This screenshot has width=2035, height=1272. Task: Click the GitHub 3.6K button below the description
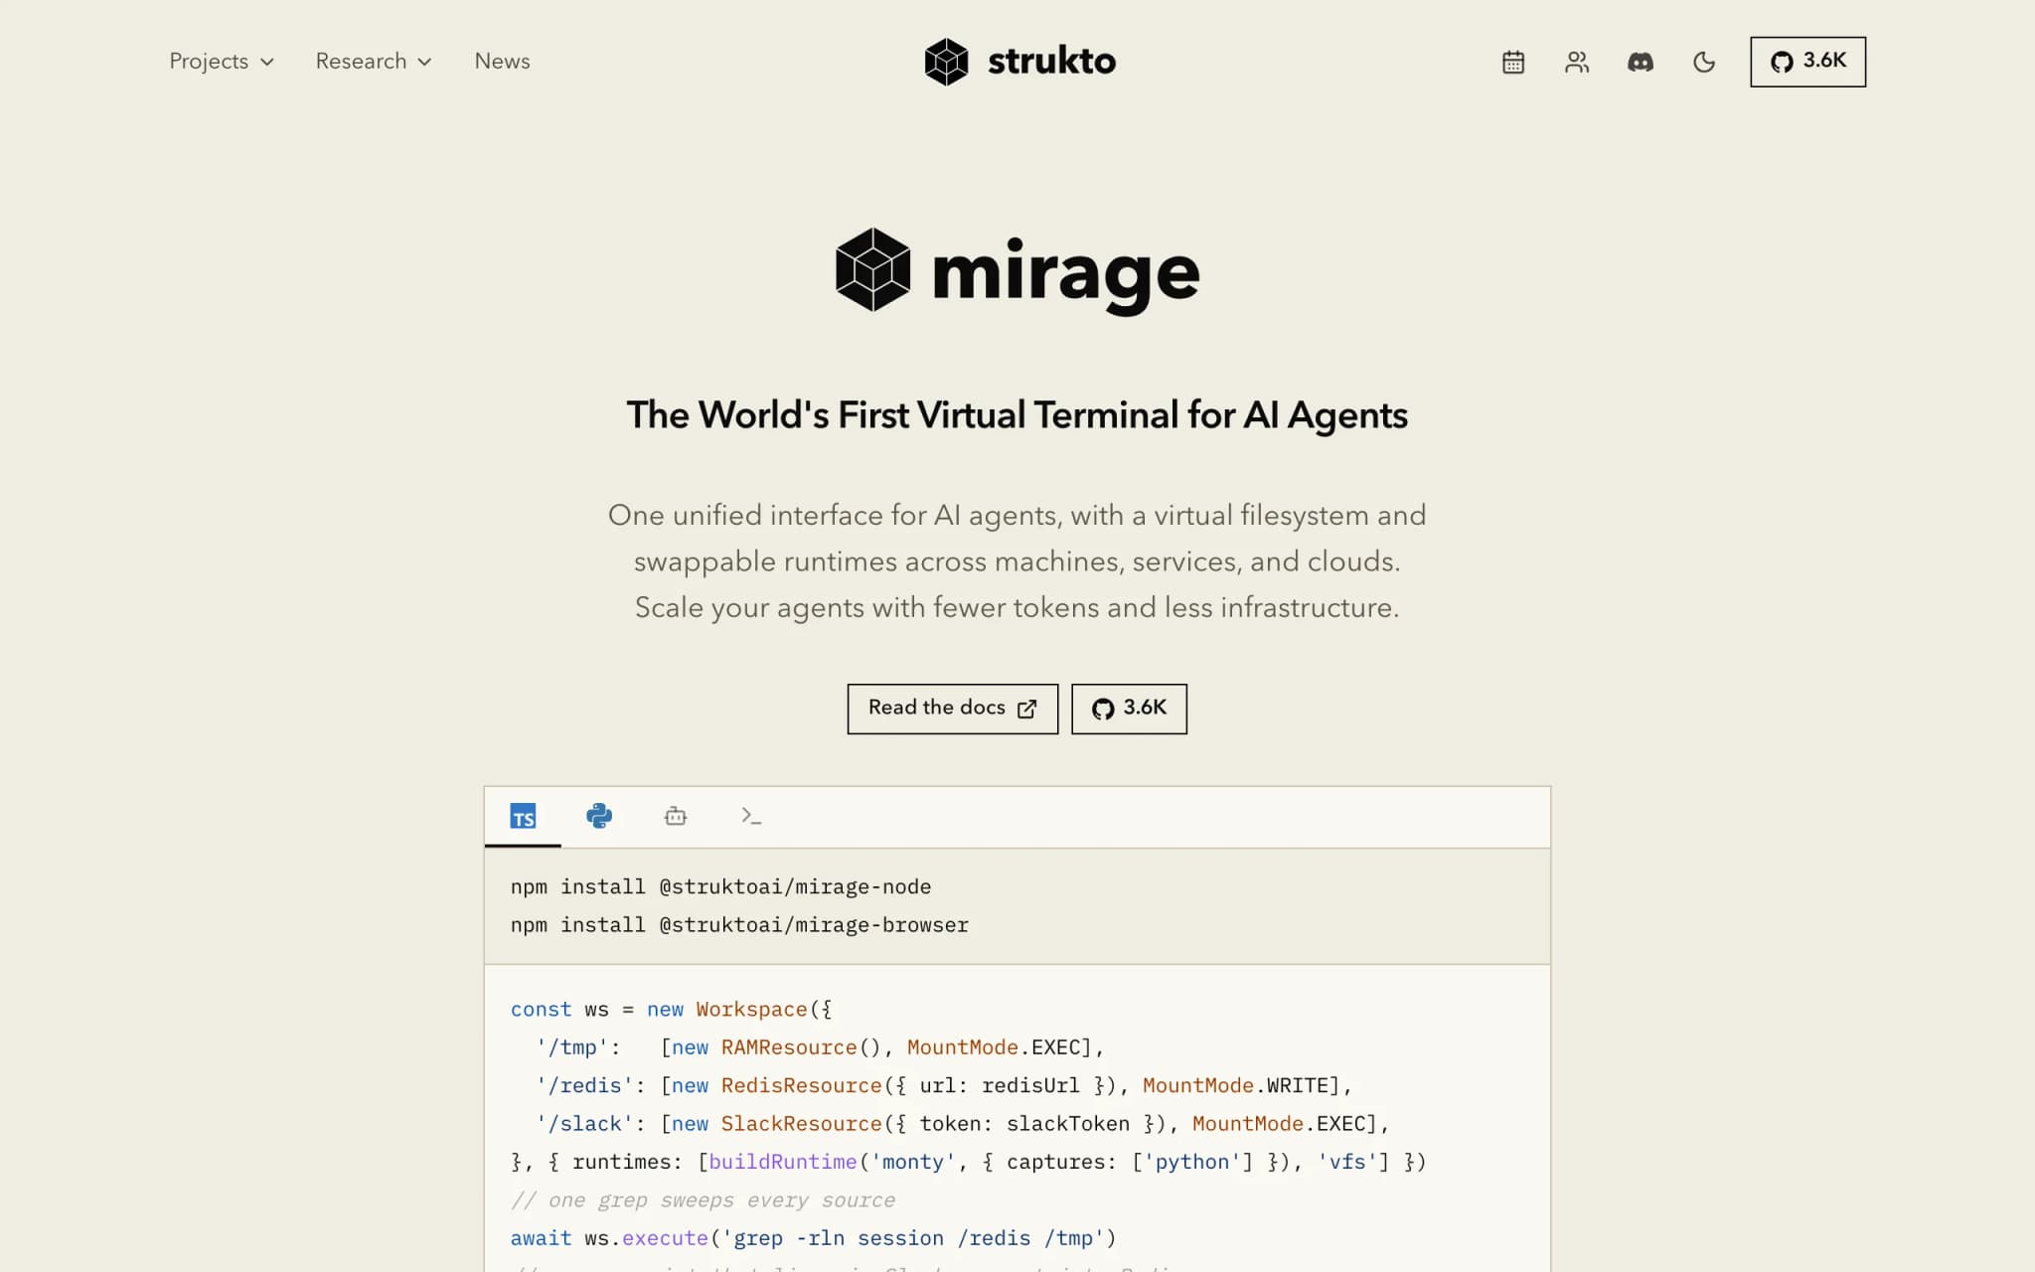pyautogui.click(x=1129, y=709)
